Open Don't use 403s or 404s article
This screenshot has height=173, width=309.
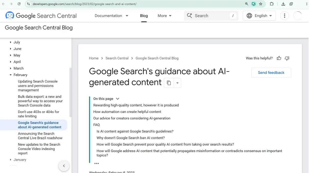(39, 114)
